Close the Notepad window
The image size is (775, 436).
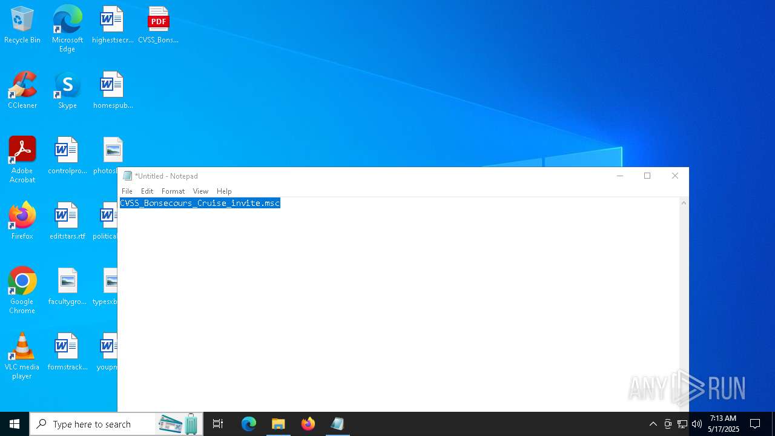(675, 176)
